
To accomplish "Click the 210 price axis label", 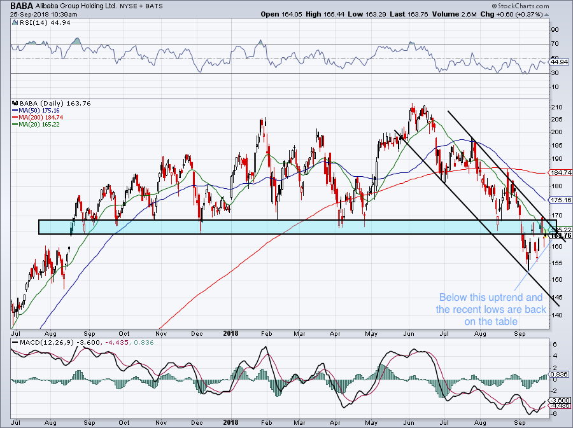I will coord(556,107).
